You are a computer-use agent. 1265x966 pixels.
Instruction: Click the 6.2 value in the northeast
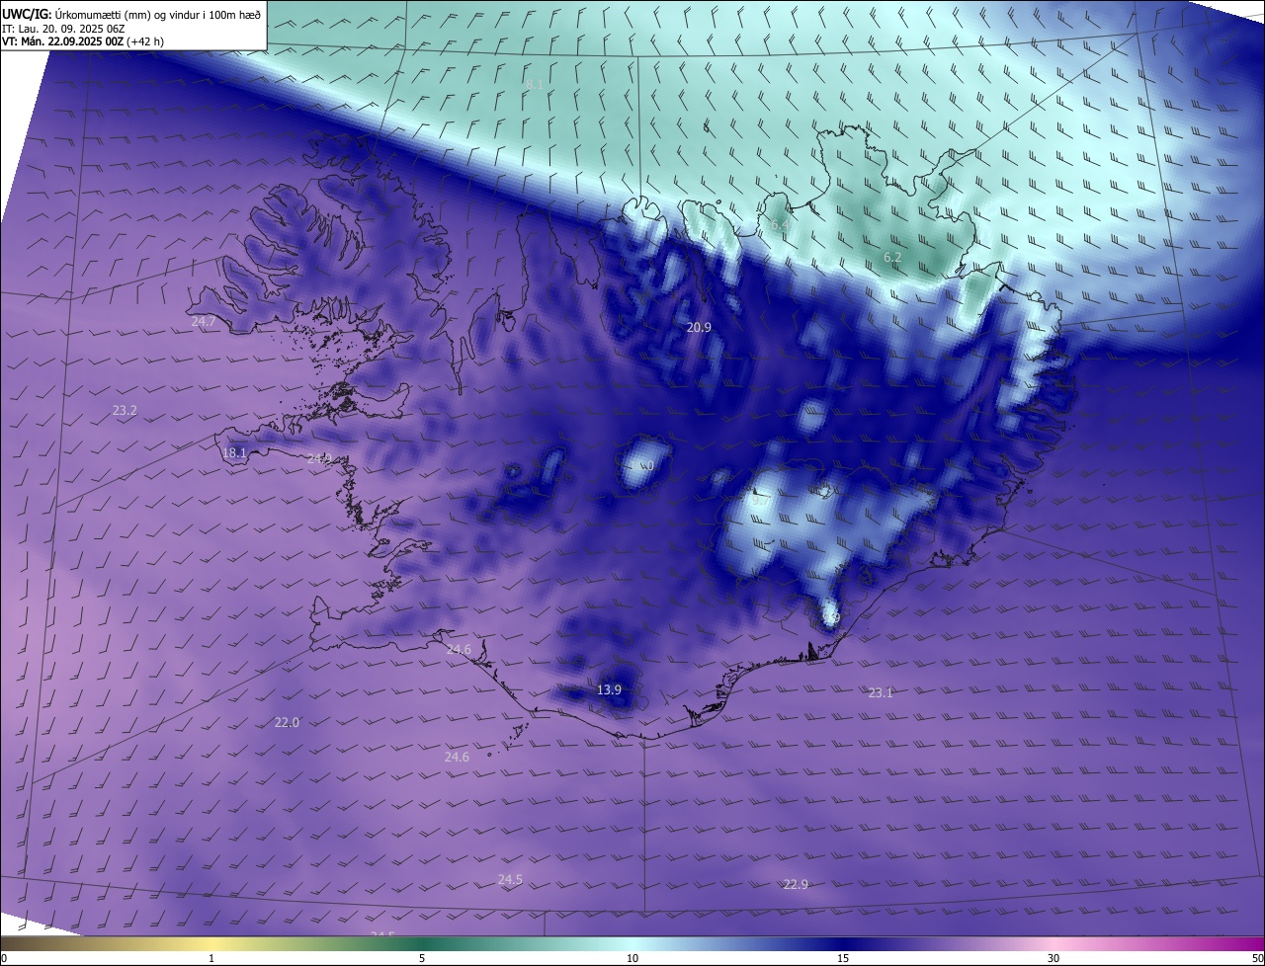pos(892,257)
